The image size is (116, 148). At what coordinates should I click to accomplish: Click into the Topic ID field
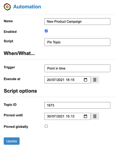pos(77,105)
